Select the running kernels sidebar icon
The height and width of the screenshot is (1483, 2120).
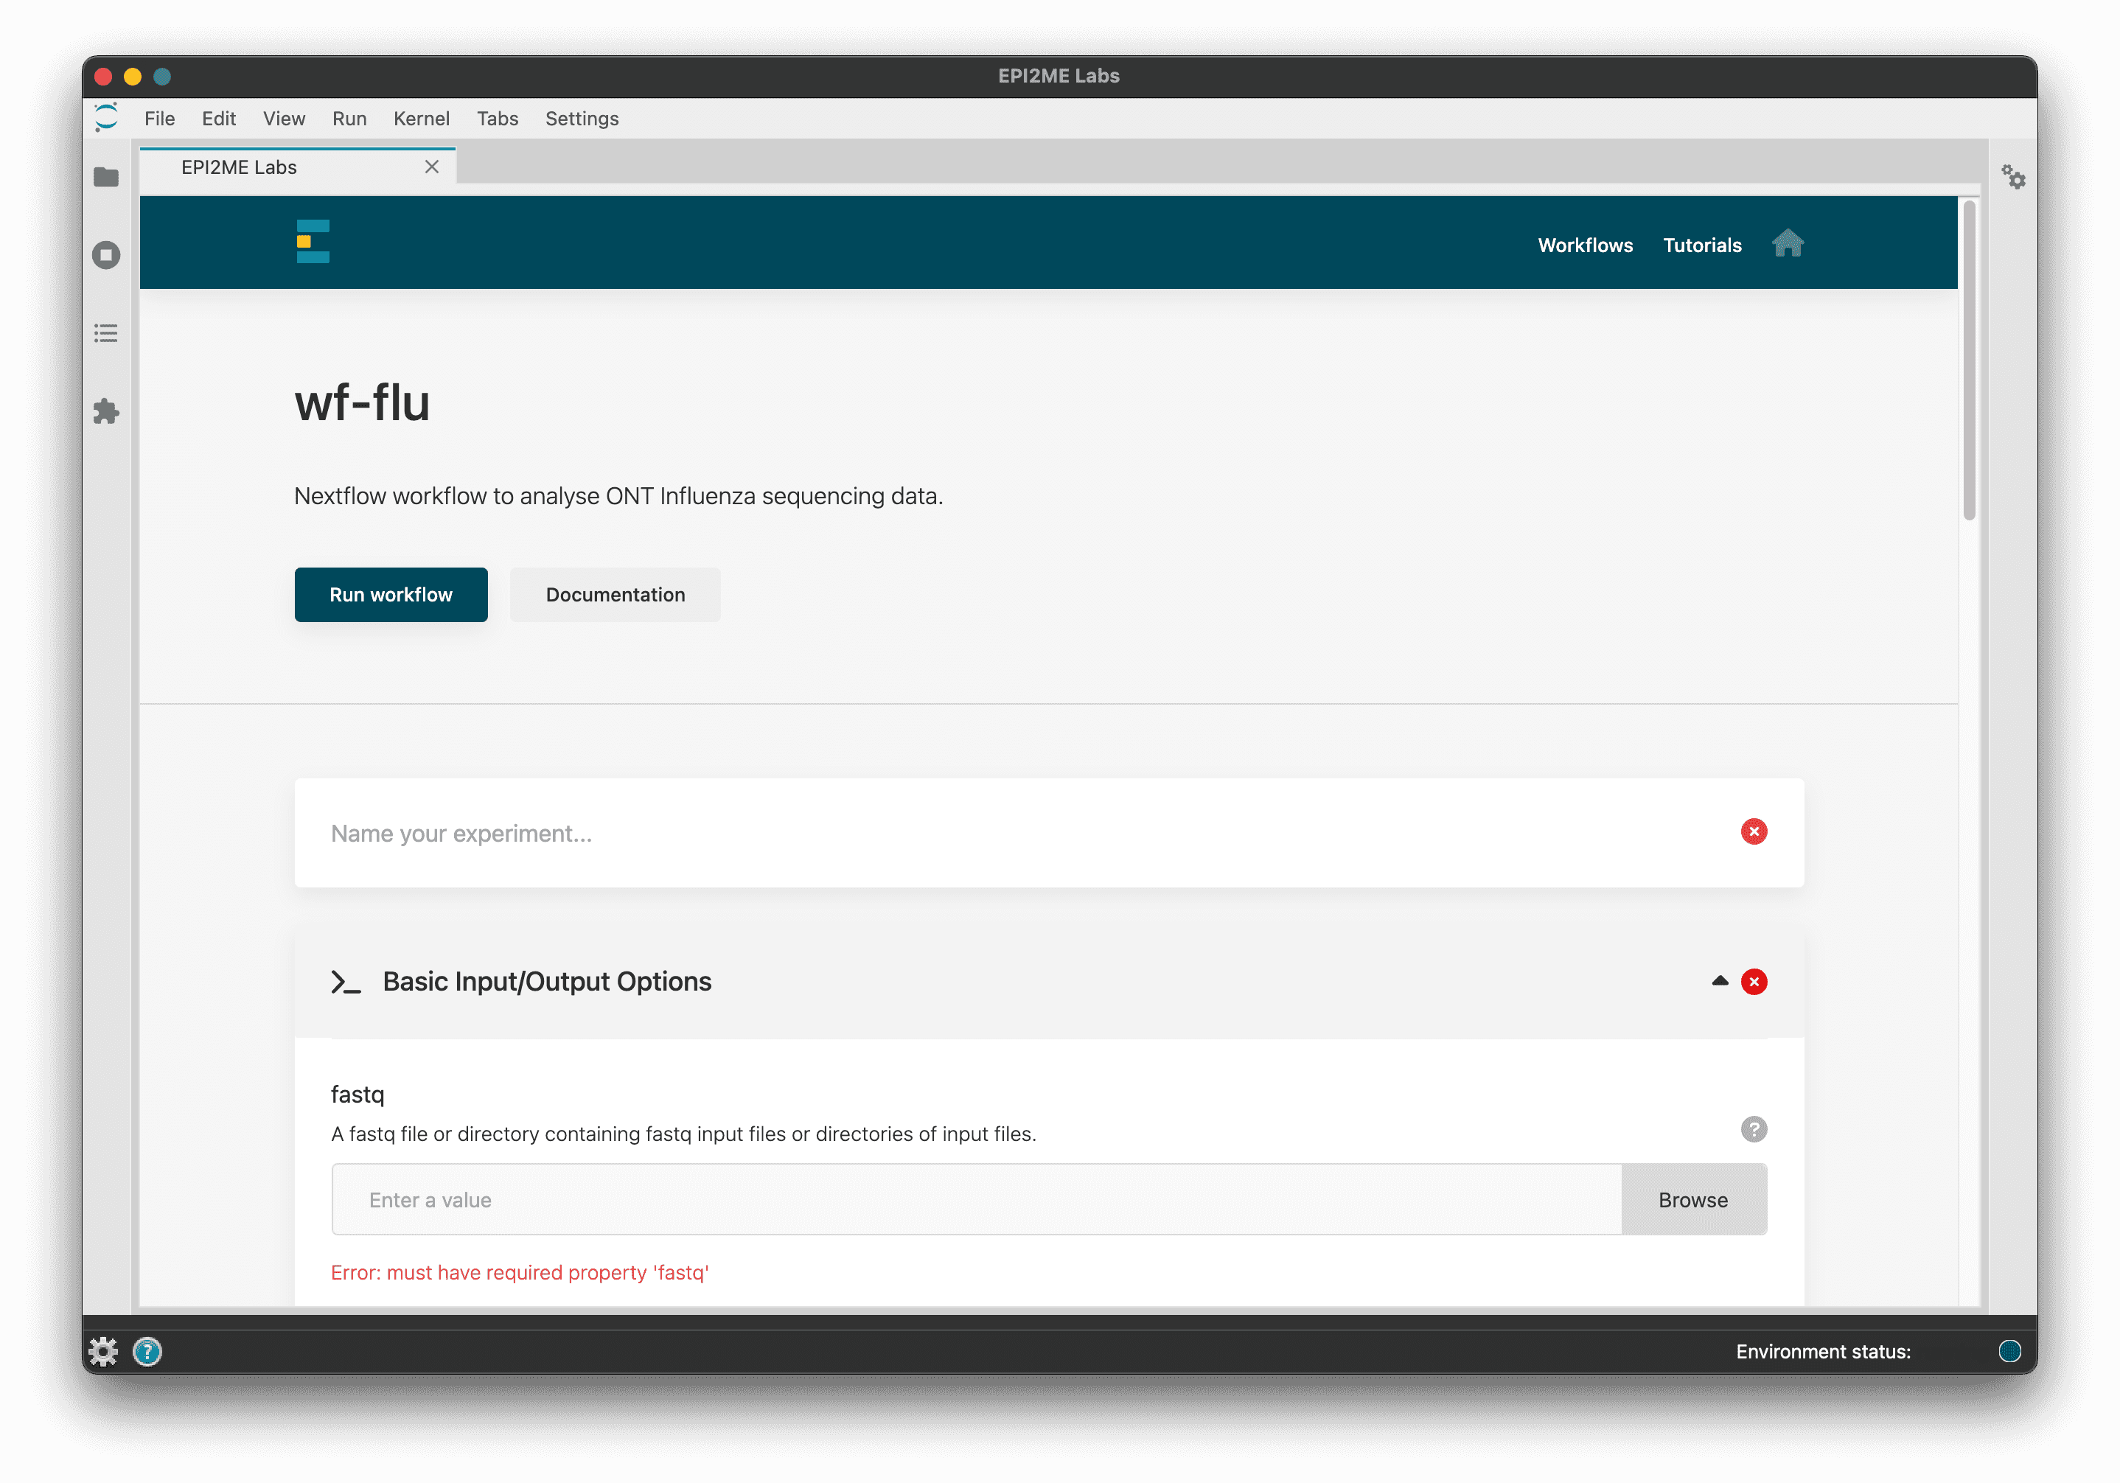coord(105,255)
